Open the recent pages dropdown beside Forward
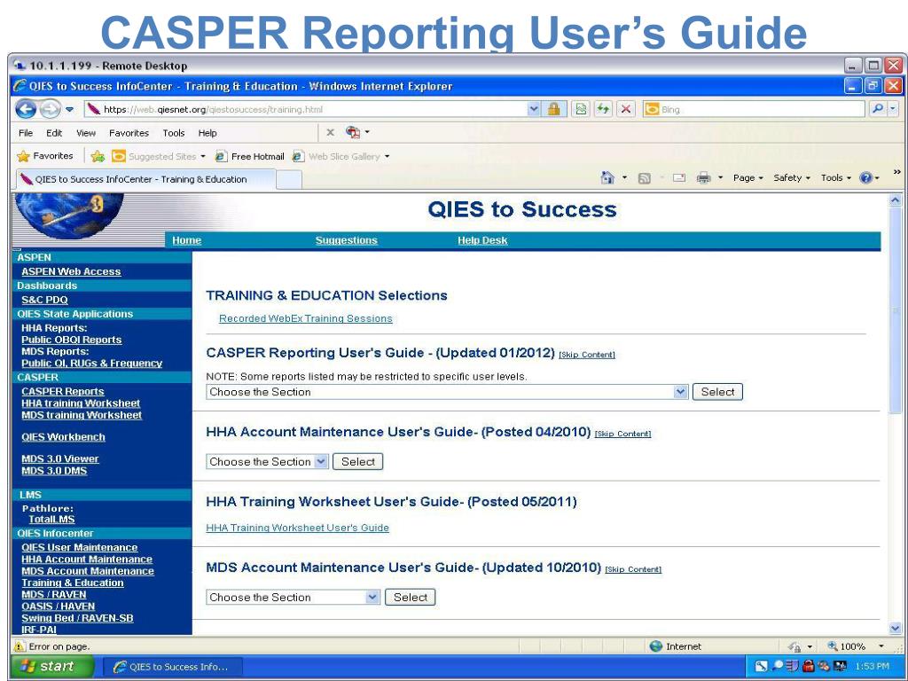This screenshot has height=681, width=908. click(x=69, y=109)
